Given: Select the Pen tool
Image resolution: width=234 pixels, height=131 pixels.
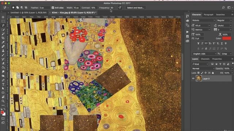Looking at the screenshot, I should 3,80.
